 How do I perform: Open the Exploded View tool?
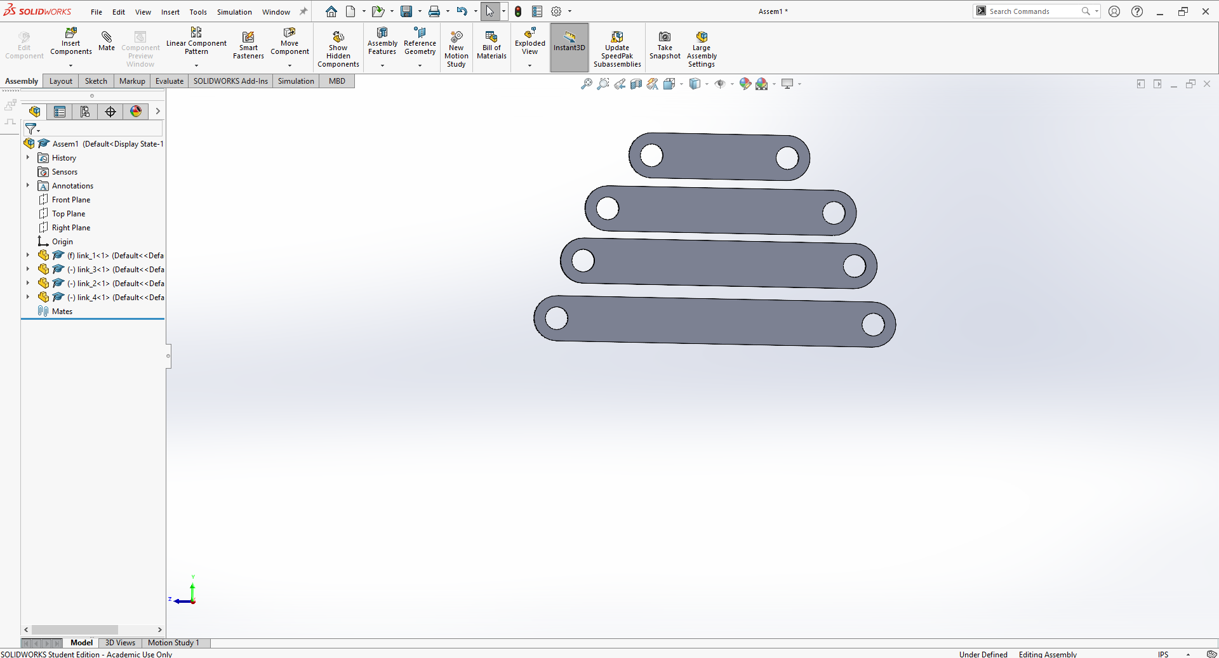[x=530, y=42]
